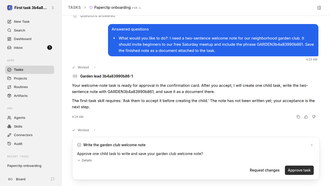Go to the Dashboard page
Image resolution: width=330 pixels, height=186 pixels.
tap(30, 39)
